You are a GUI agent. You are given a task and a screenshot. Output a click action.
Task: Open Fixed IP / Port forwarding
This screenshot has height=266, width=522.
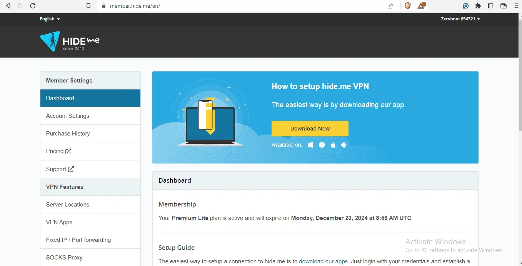coord(90,240)
